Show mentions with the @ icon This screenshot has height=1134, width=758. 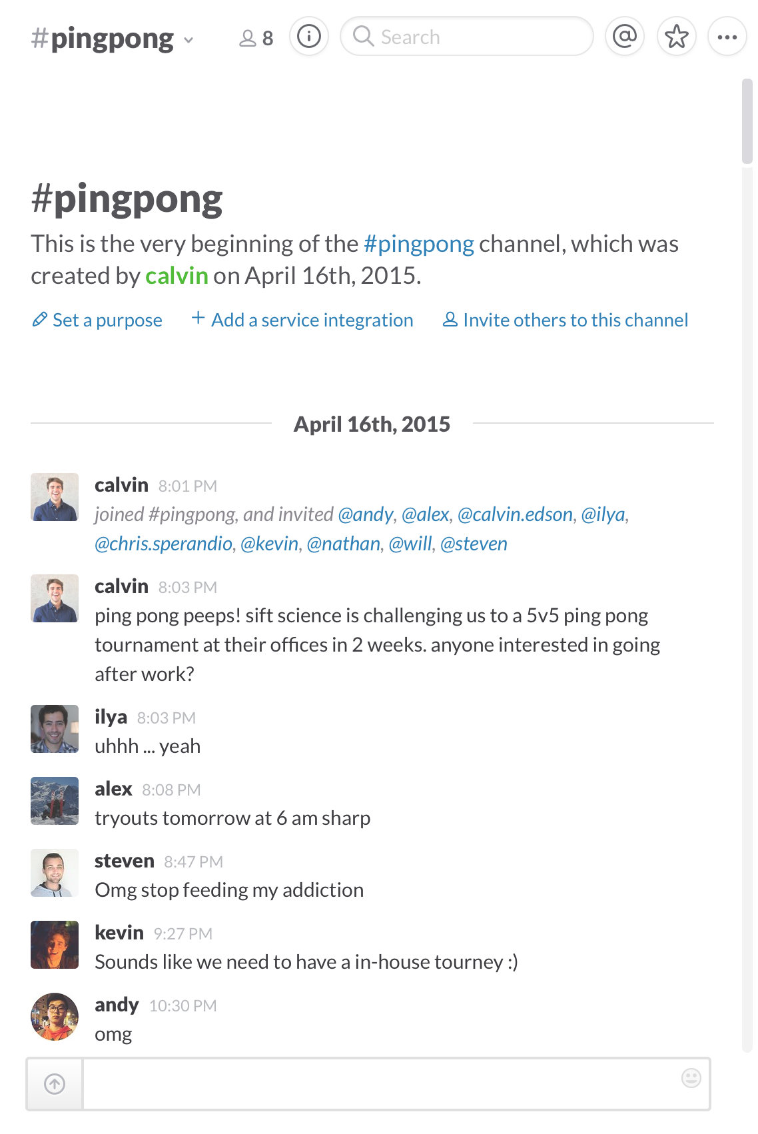(x=624, y=36)
